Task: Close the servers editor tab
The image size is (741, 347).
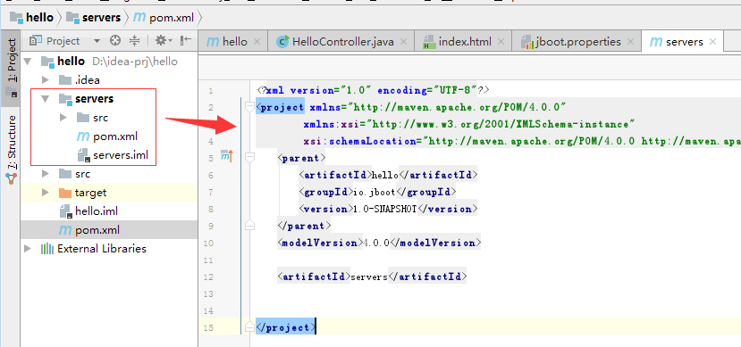Action: pyautogui.click(x=713, y=42)
